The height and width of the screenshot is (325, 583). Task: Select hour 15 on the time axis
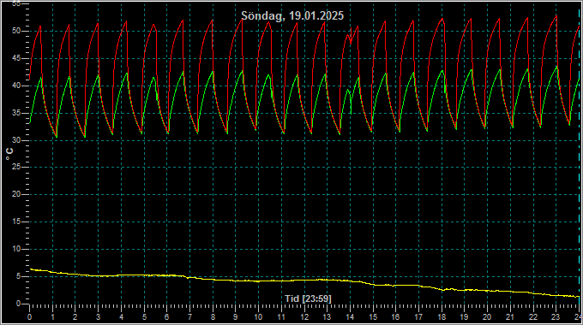373,317
